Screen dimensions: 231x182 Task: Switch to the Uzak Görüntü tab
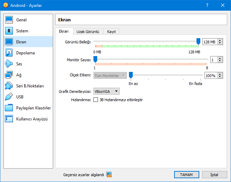point(88,32)
